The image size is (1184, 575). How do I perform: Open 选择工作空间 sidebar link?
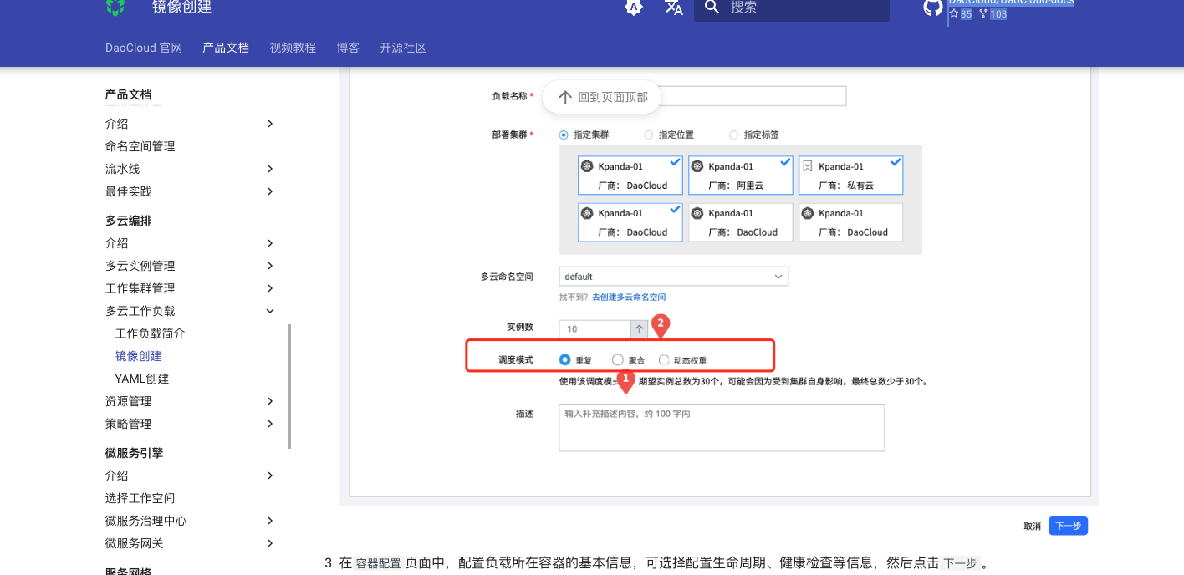tap(140, 498)
